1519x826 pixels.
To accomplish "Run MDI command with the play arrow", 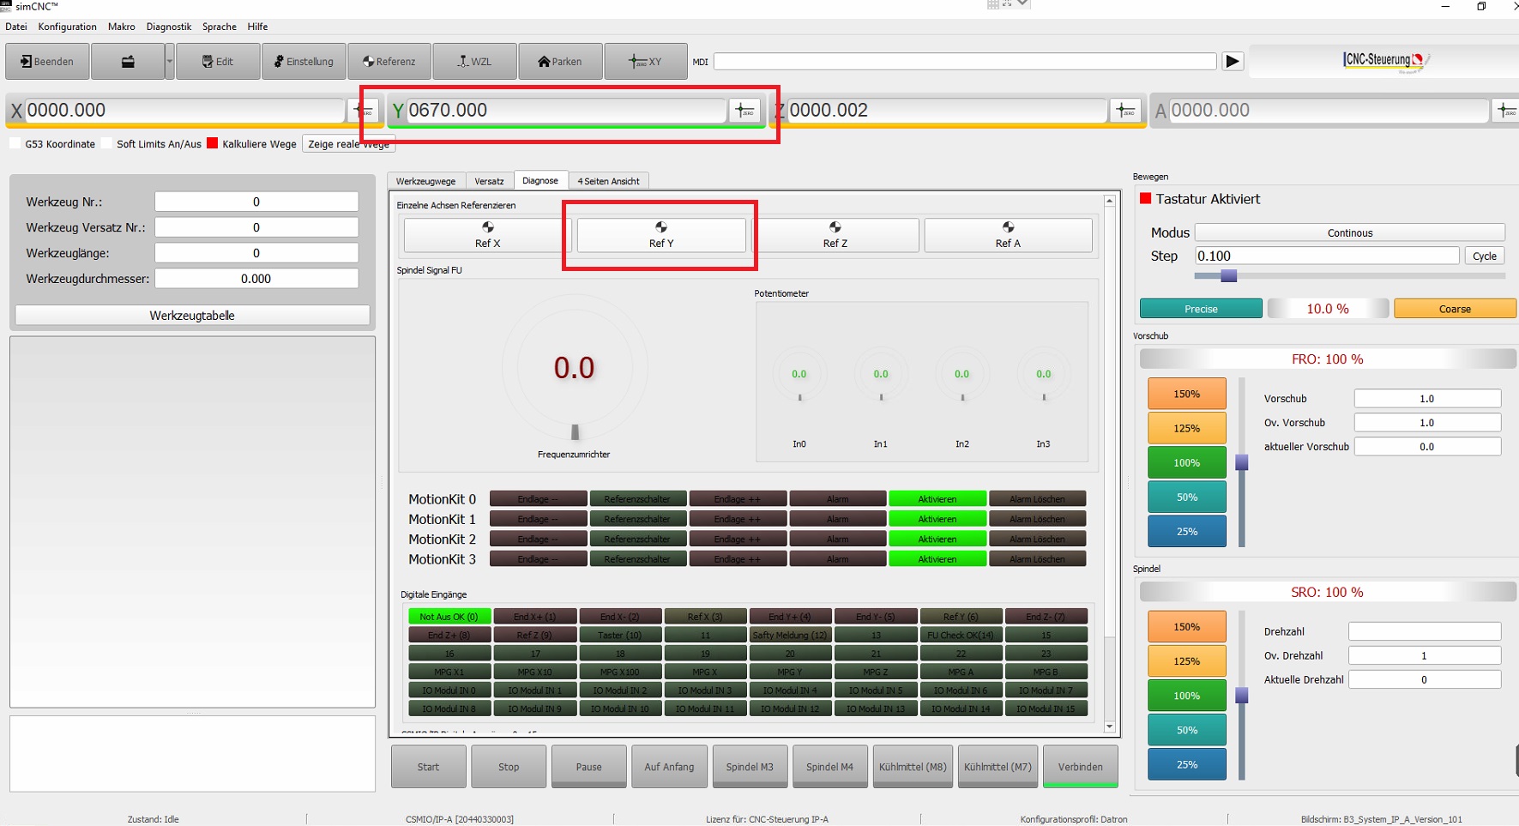I will pyautogui.click(x=1233, y=62).
